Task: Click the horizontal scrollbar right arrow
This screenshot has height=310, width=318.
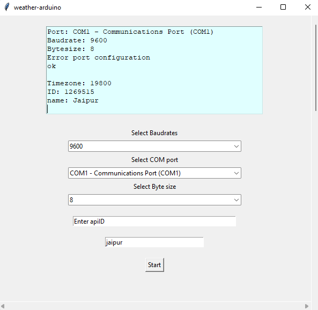Action: click(307, 306)
